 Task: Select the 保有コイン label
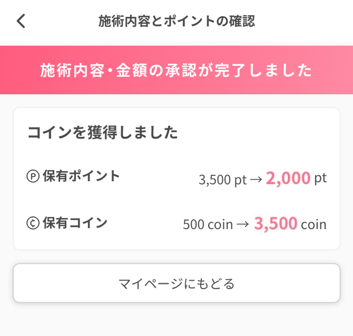pos(75,223)
